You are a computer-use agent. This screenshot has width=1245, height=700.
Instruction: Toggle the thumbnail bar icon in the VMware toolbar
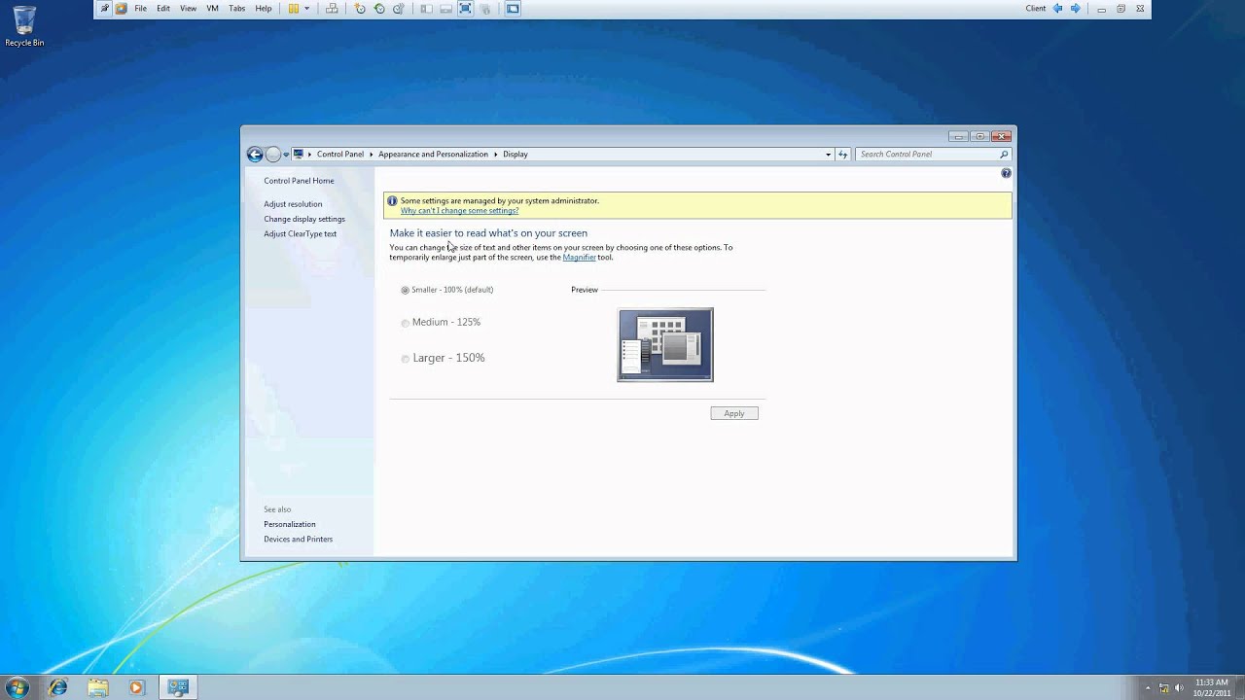point(445,8)
